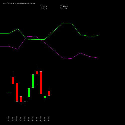
Task: Click the green candle above 11 May
Action: pos(29,92)
